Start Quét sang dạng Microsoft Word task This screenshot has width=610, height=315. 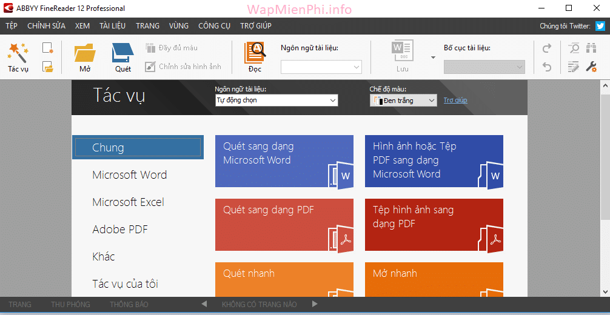(x=284, y=161)
